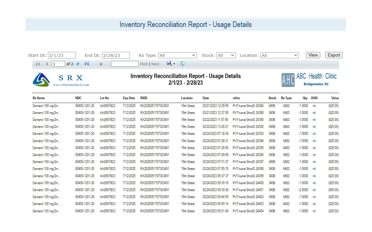Click the Find link
The height and width of the screenshot is (232, 372).
[144, 64]
